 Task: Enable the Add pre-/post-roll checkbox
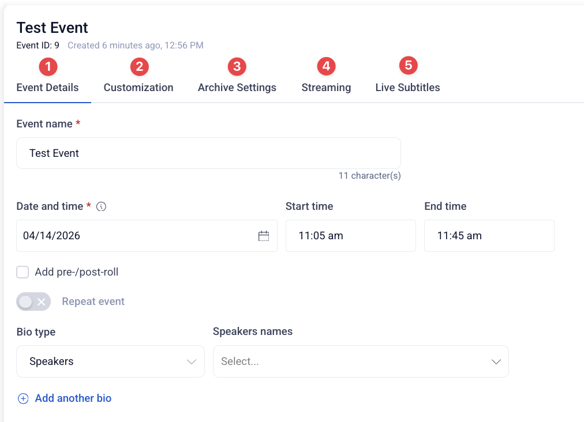23,272
